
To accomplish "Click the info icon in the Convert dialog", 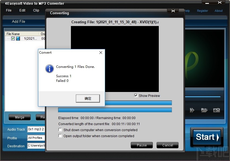I will [49, 69].
